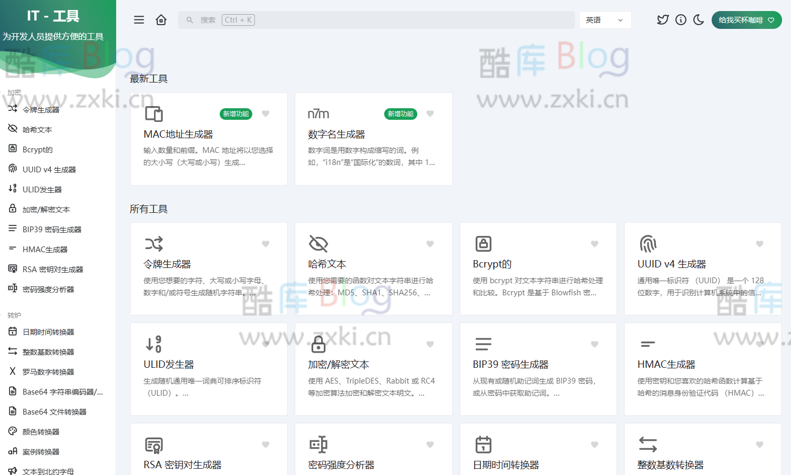Click the UUID v4 生成器 fingerprint icon
The image size is (791, 475).
[648, 243]
